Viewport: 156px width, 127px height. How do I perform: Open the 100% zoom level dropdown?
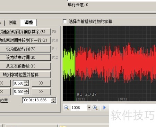click(89, 108)
